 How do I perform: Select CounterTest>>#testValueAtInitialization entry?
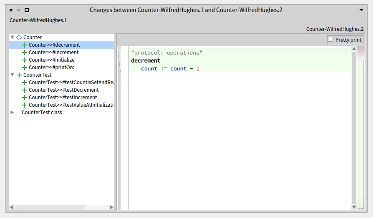[x=71, y=105]
